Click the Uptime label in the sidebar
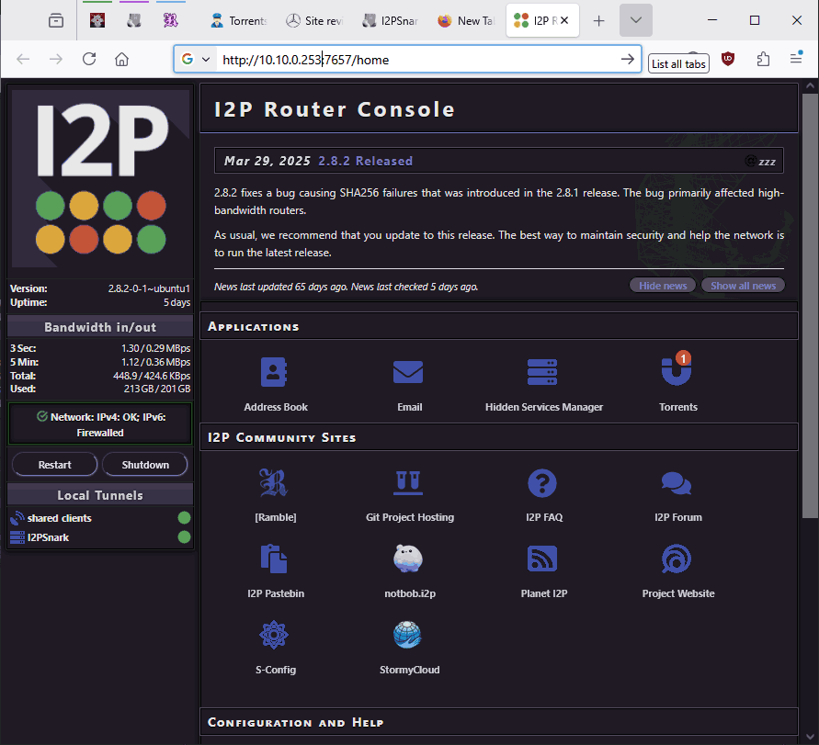Image resolution: width=819 pixels, height=745 pixels. pos(28,302)
